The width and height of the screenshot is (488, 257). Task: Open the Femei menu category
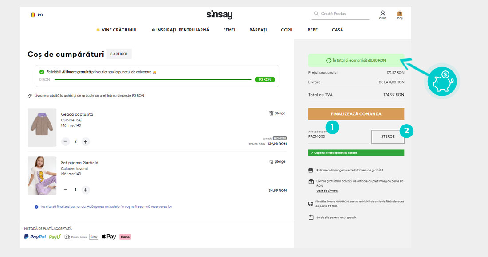click(x=229, y=30)
